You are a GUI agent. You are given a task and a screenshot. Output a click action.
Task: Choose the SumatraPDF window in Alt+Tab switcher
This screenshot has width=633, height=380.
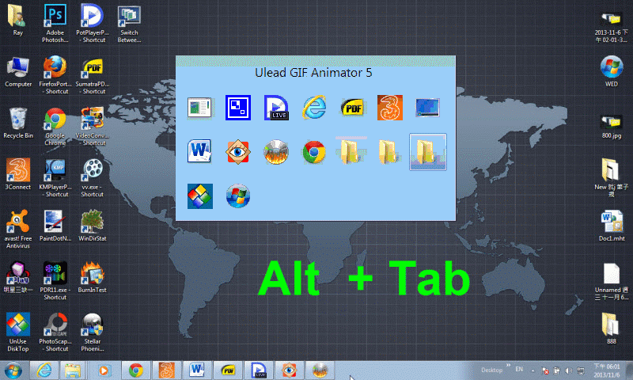click(x=352, y=108)
